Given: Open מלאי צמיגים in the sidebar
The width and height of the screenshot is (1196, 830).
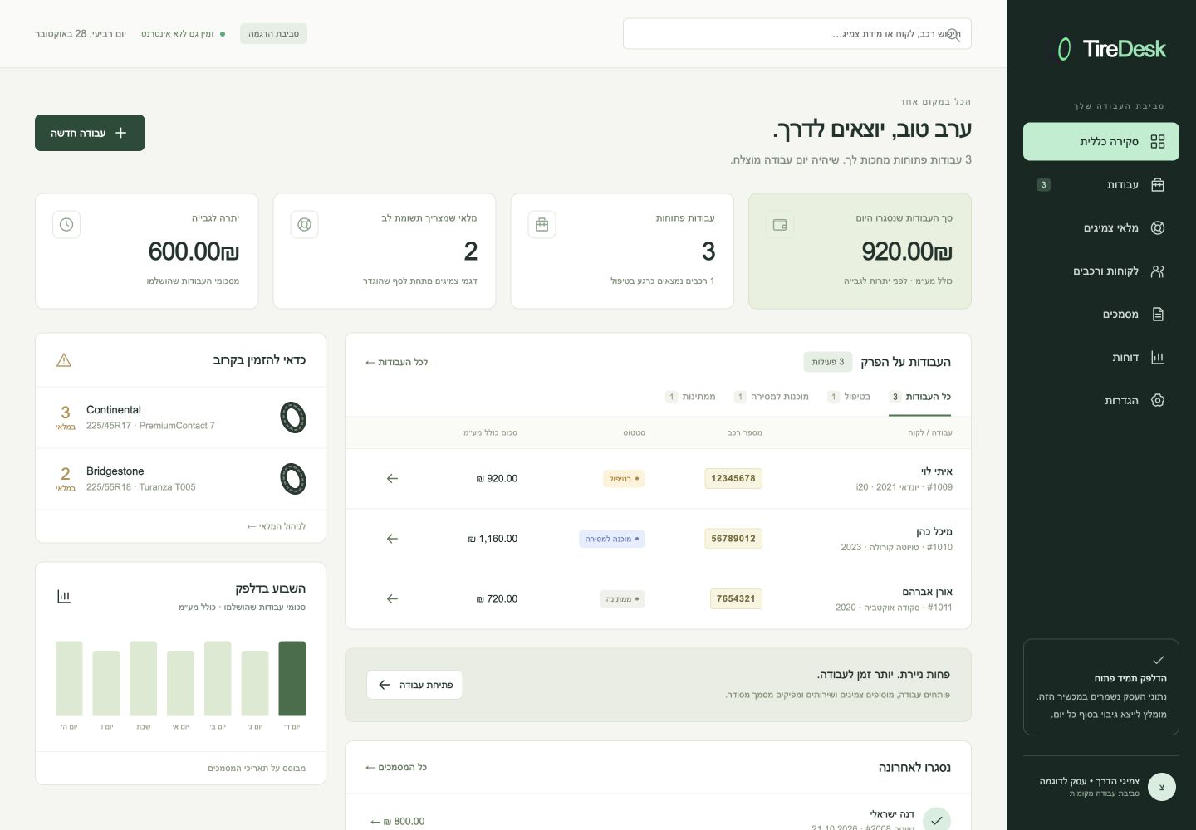Looking at the screenshot, I should pyautogui.click(x=1100, y=228).
